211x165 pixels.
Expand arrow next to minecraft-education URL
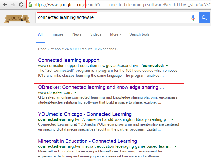pos(175,146)
